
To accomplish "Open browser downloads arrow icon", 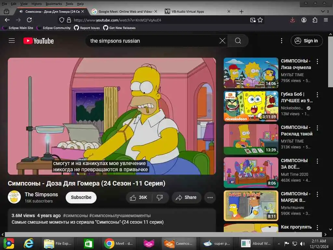I will 292,20.
